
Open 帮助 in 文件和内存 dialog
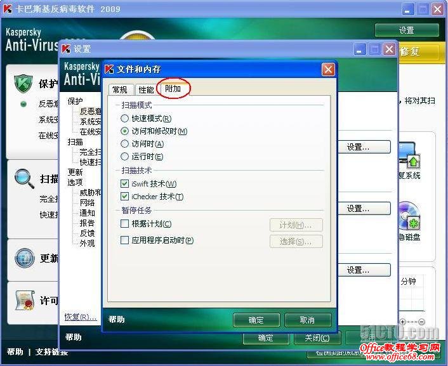tap(117, 319)
